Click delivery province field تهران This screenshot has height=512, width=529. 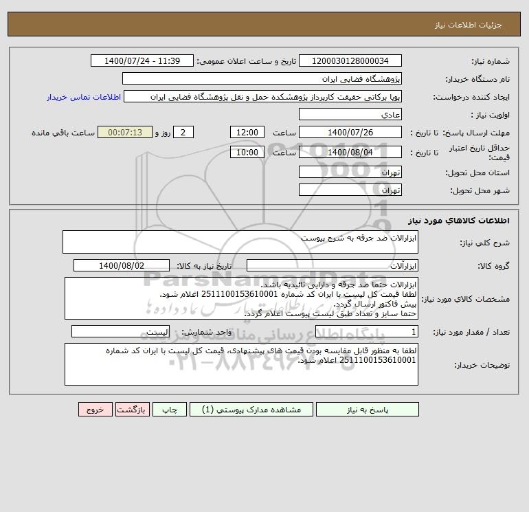coord(350,172)
